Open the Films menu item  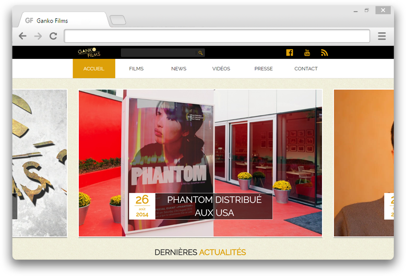point(136,69)
